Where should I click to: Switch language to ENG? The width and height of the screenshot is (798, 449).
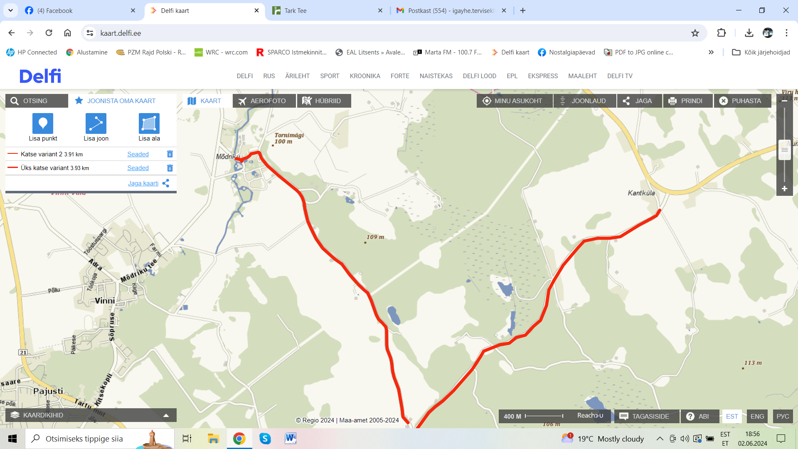point(757,416)
